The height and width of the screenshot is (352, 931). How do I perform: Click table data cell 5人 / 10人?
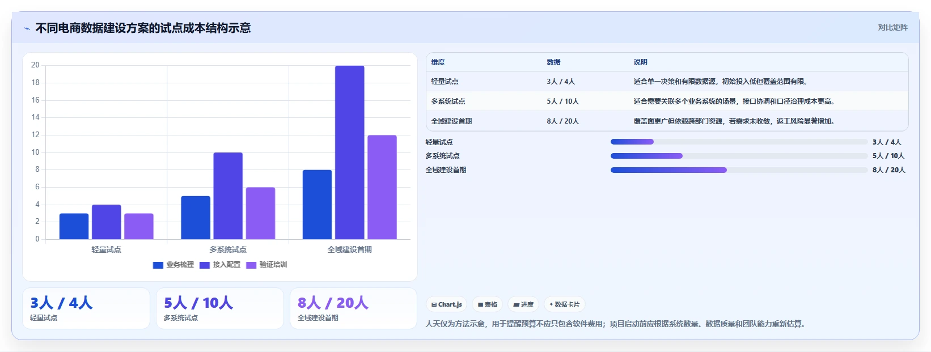click(562, 101)
